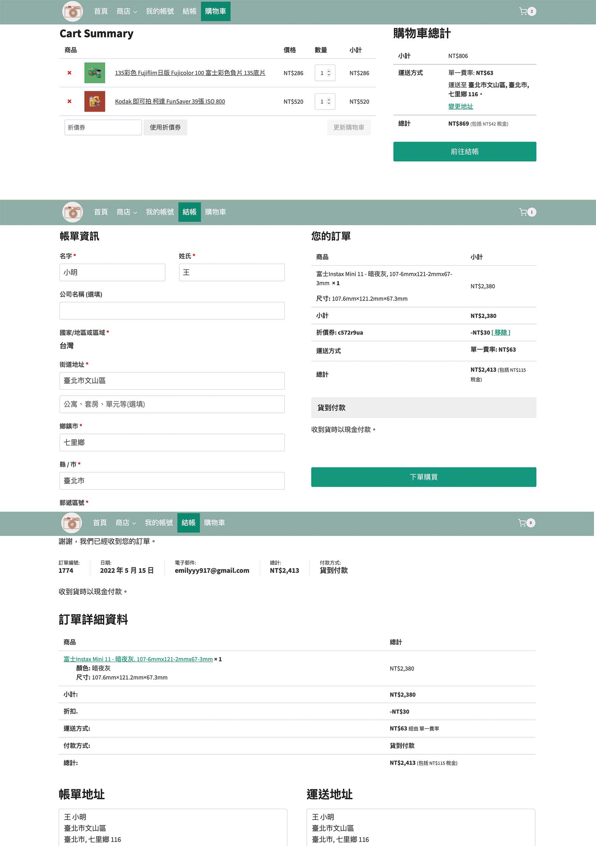Screen dimensions: 596x846
Task: Click the 變更地址 change address link
Action: click(x=460, y=106)
